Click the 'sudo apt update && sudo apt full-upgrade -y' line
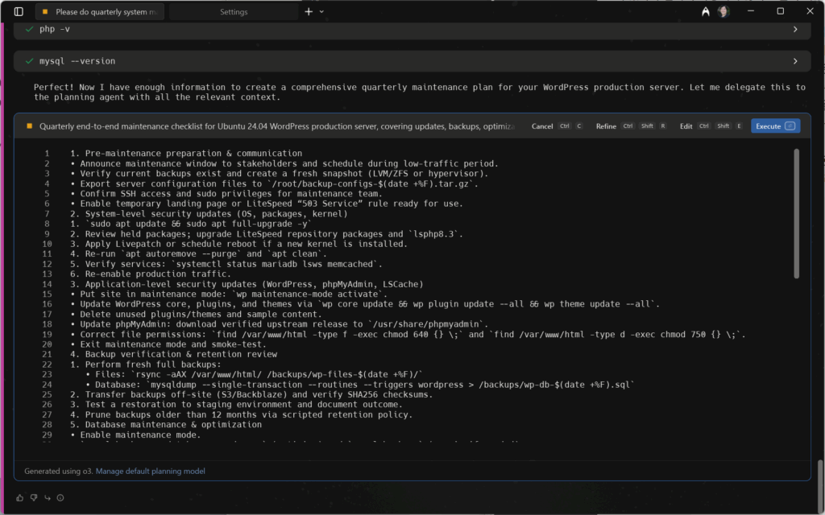825x515 pixels. [x=191, y=224]
